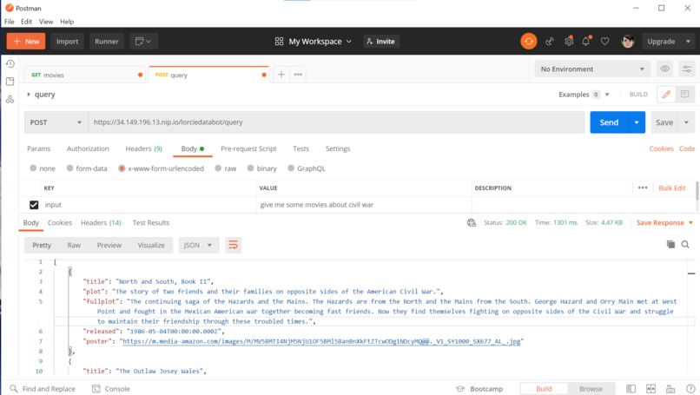Open the request Headers (9) tab
The height and width of the screenshot is (395, 700).
click(x=144, y=148)
